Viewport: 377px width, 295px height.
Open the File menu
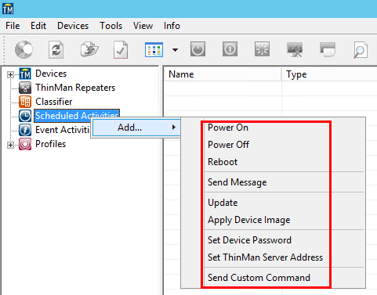pos(13,26)
